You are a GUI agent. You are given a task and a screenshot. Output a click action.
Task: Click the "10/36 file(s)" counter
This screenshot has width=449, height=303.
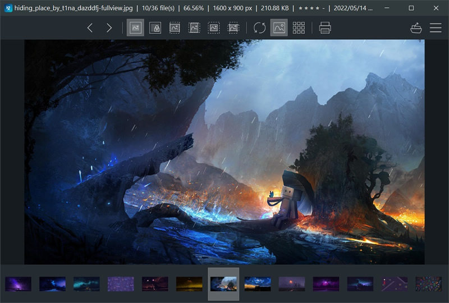point(158,8)
